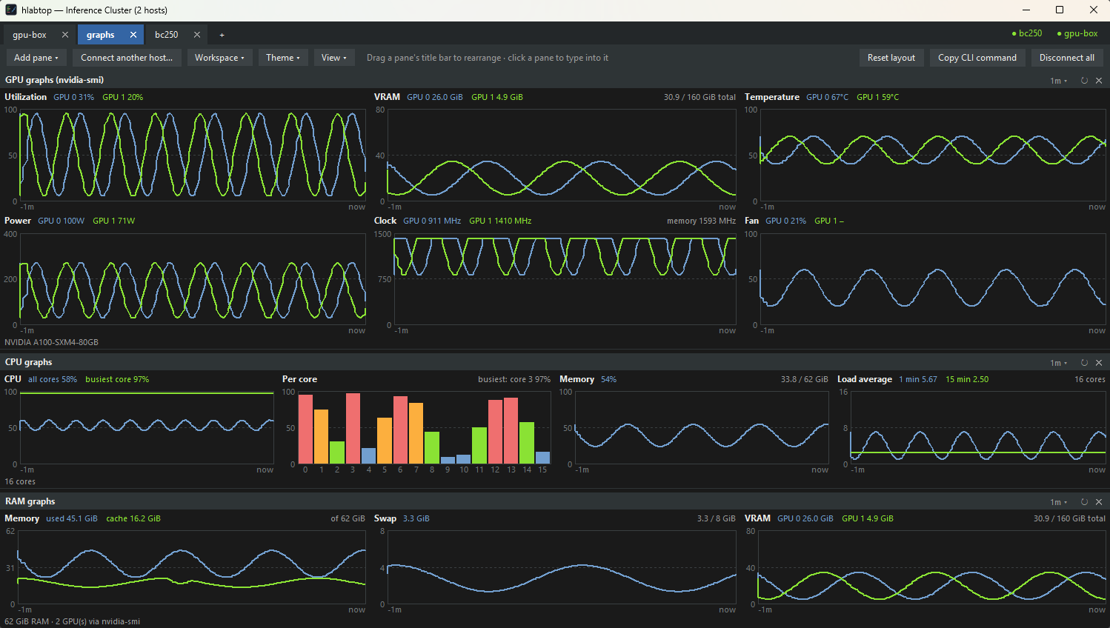Expand the Workspace menu
This screenshot has width=1110, height=628.
tap(219, 58)
